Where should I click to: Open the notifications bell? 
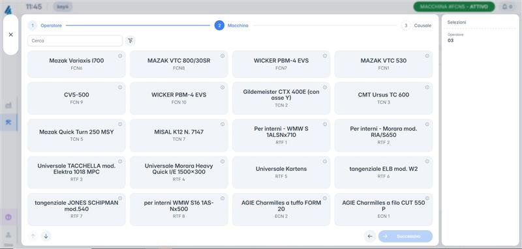point(508,7)
